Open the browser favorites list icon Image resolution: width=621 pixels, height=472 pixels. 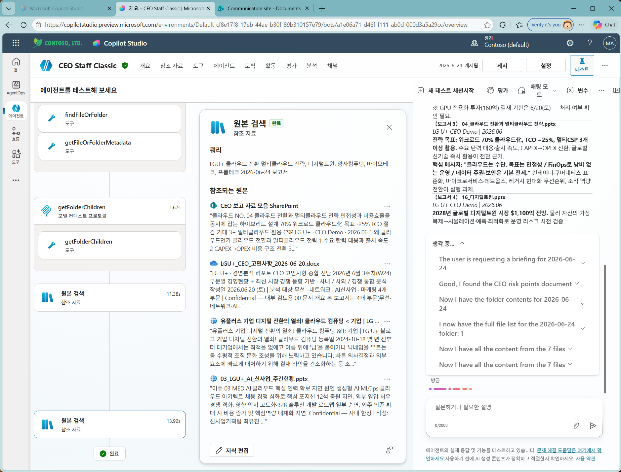(519, 25)
